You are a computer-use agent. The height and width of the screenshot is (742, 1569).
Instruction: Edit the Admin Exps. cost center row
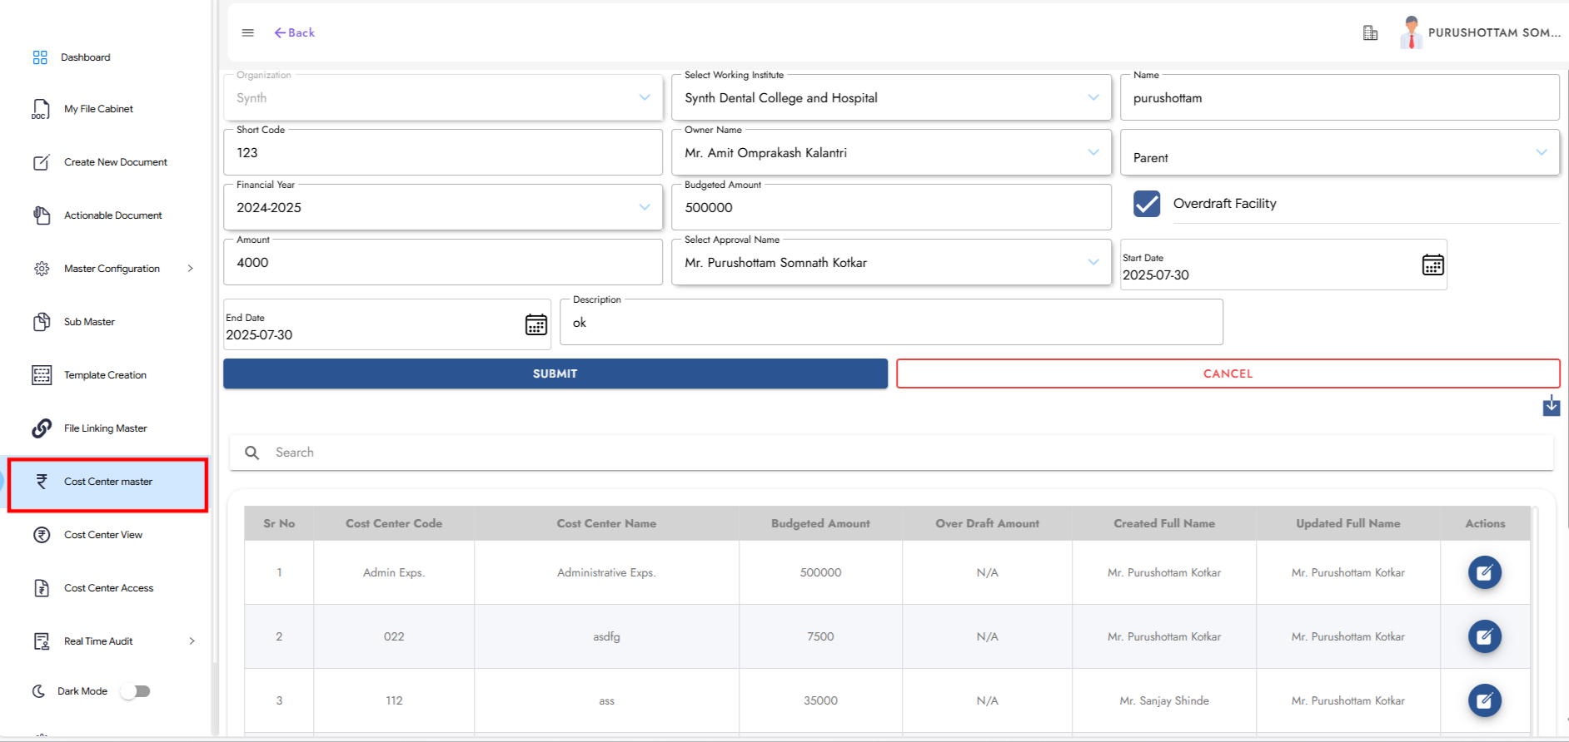tap(1484, 572)
